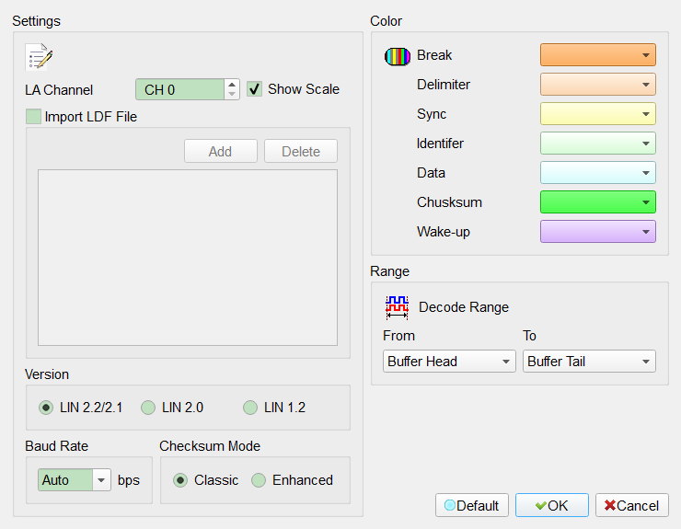The width and height of the screenshot is (681, 529).
Task: Open the Data color dropdown
Action: (x=598, y=173)
